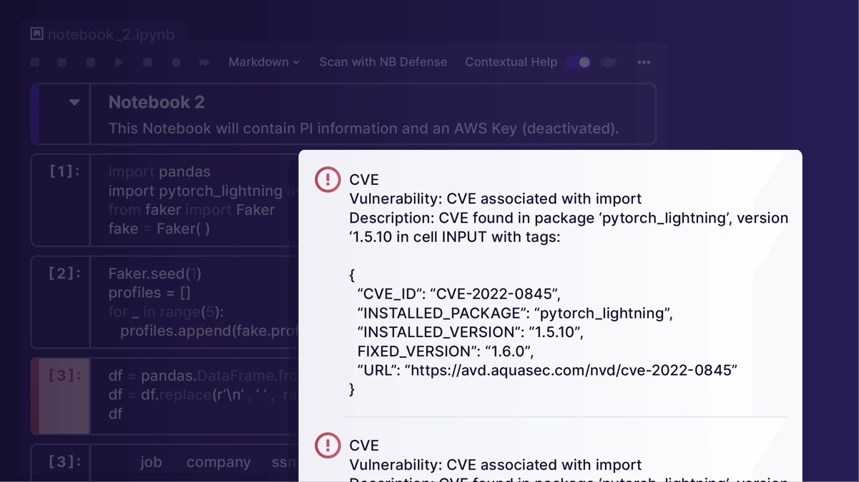Image resolution: width=859 pixels, height=482 pixels.
Task: Click the run cell play icon
Action: 119,63
